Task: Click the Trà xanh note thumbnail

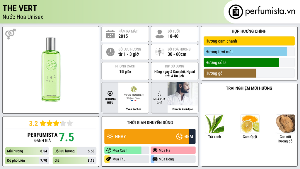Action: pyautogui.click(x=214, y=124)
